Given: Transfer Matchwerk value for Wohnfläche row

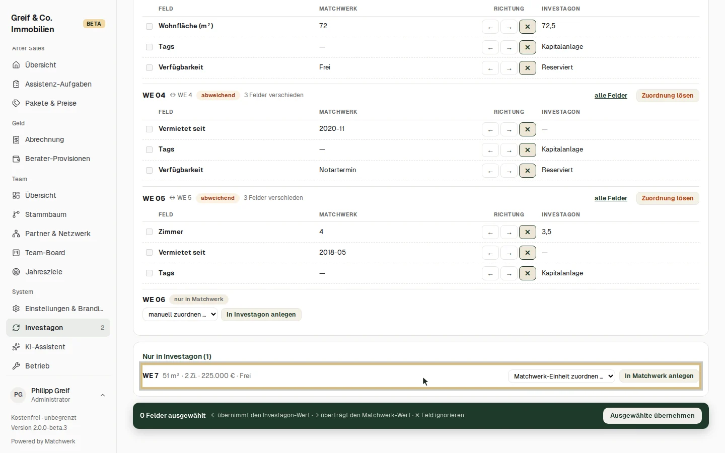Looking at the screenshot, I should click(509, 27).
